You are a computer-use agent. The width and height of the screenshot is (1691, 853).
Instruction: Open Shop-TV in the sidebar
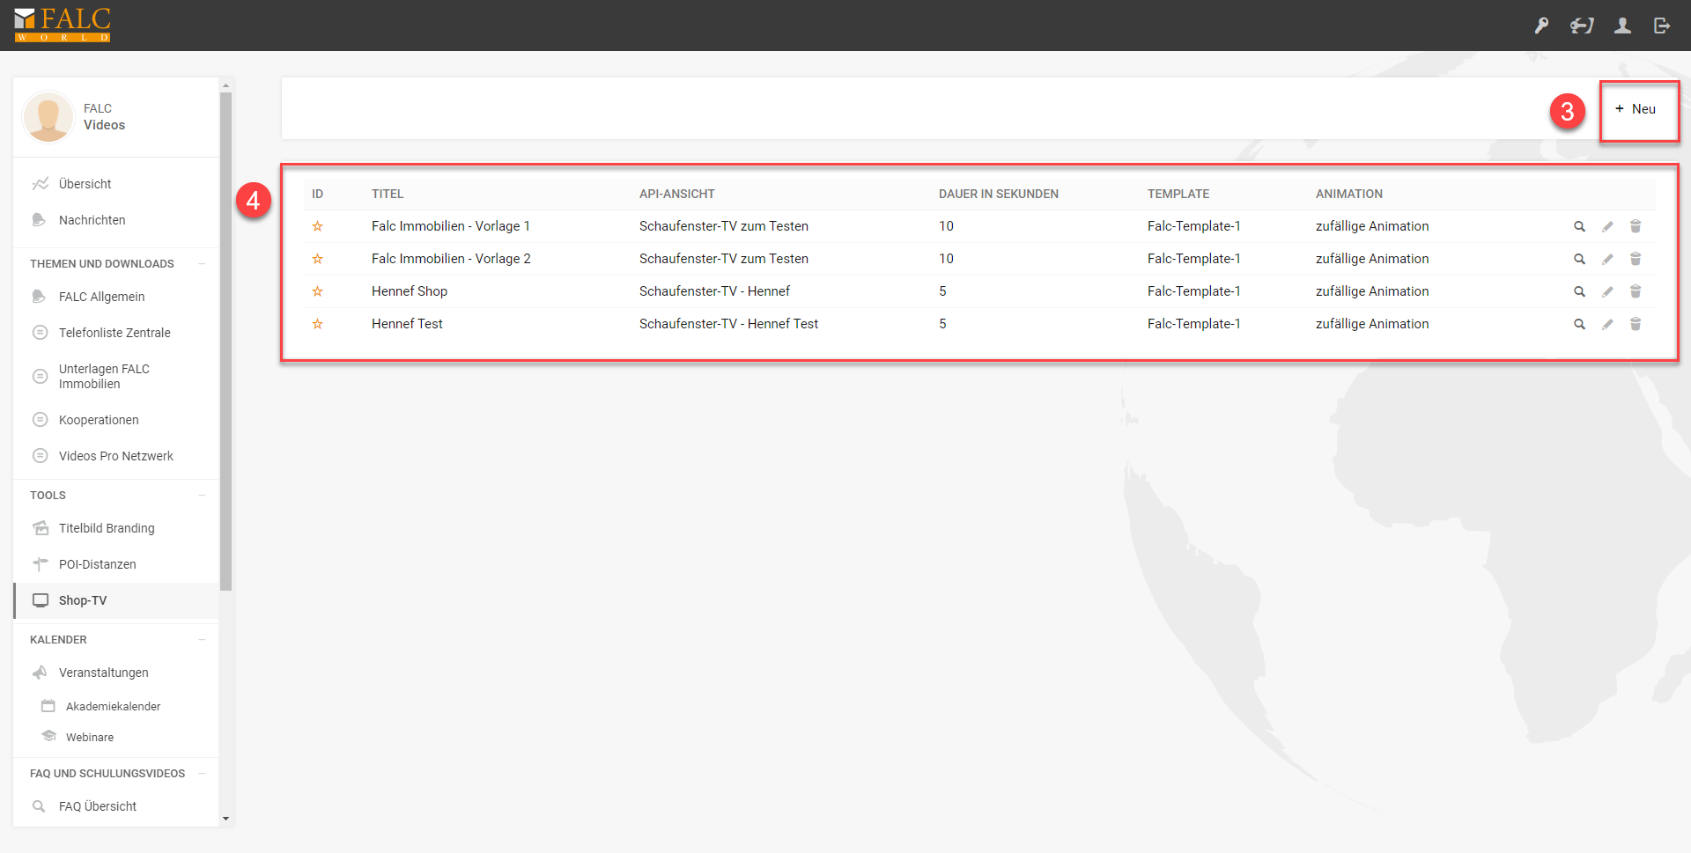(x=83, y=600)
